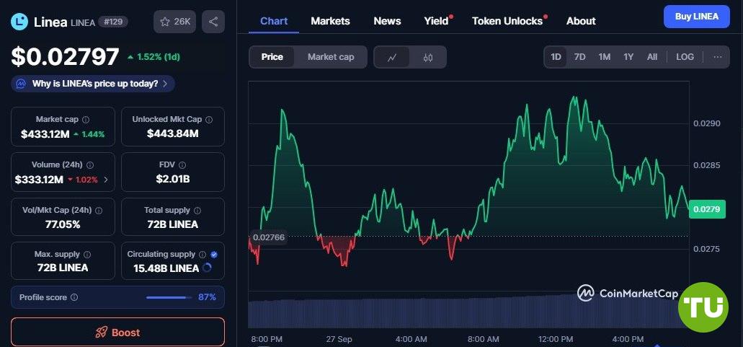743x347 pixels.
Task: Open the chart more options ellipsis menu
Action: pyautogui.click(x=717, y=57)
